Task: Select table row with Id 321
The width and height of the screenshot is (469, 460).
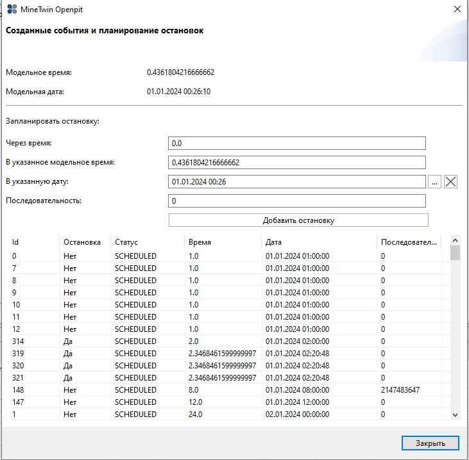Action: [x=229, y=378]
